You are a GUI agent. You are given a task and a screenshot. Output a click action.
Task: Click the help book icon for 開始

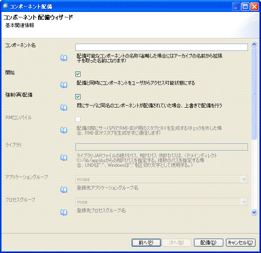click(x=63, y=85)
